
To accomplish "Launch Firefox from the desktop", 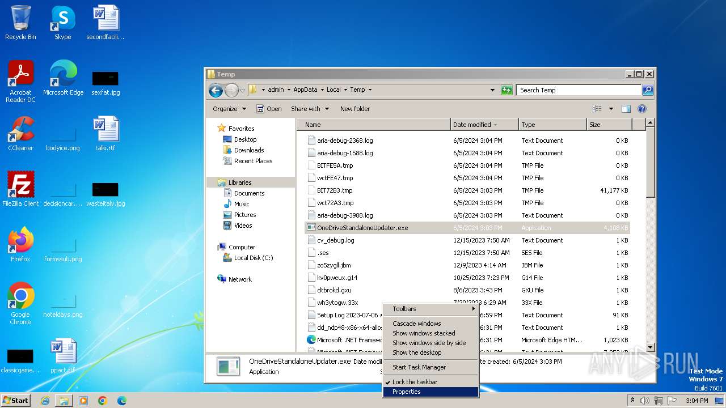I will pyautogui.click(x=20, y=244).
